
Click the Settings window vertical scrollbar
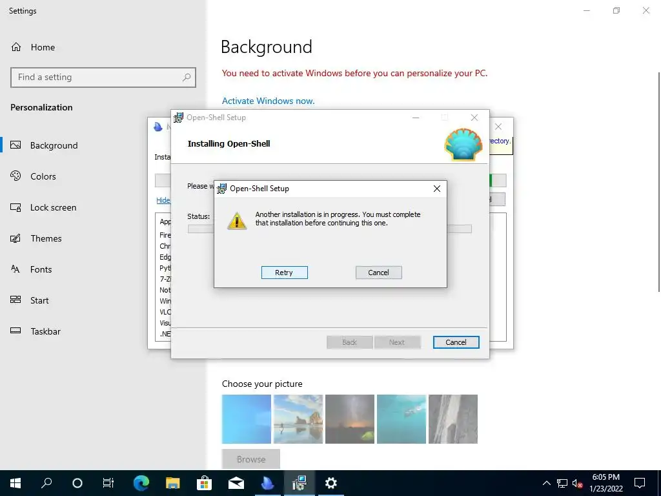(659, 181)
